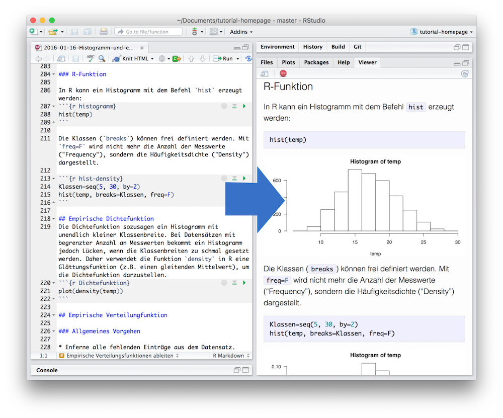Image resolution: width=503 pixels, height=418 pixels.
Task: Click the editor document options gear
Action: [x=162, y=58]
